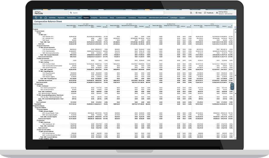Open the Reports menu

click(x=86, y=18)
